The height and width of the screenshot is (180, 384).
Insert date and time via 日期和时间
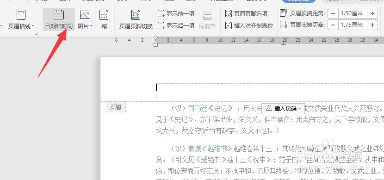[59, 19]
